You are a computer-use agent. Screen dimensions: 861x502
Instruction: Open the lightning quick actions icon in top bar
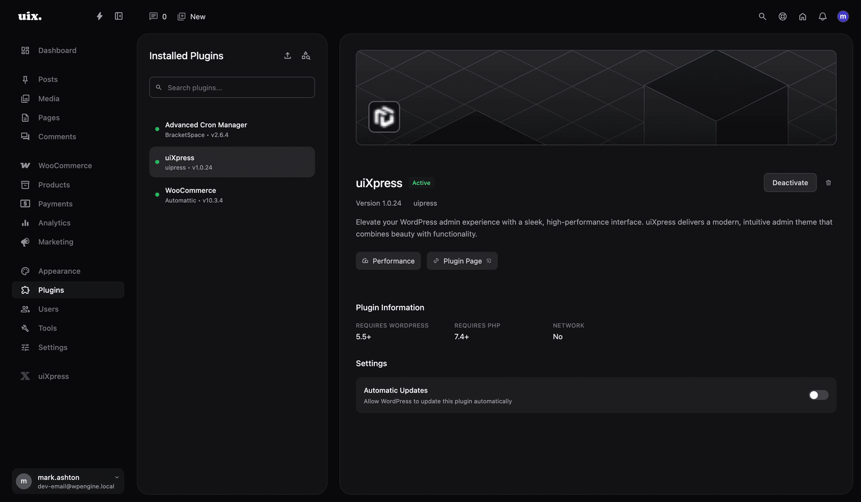(x=99, y=16)
